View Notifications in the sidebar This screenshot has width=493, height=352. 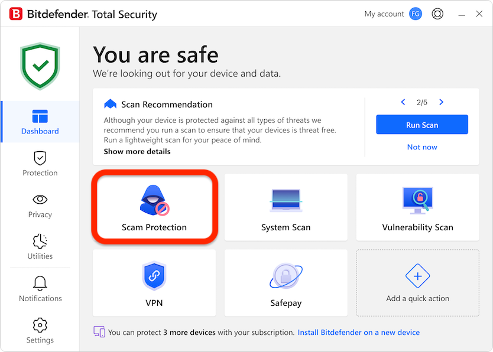tap(40, 289)
